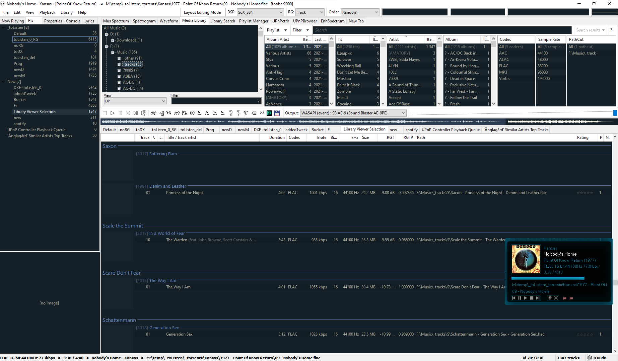Image resolution: width=618 pixels, height=361 pixels.
Task: Click the Pause icon in main toolbar
Action: (x=120, y=113)
